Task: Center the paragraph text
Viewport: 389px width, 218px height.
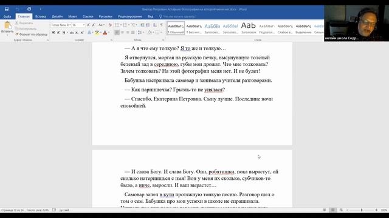Action: point(122,32)
